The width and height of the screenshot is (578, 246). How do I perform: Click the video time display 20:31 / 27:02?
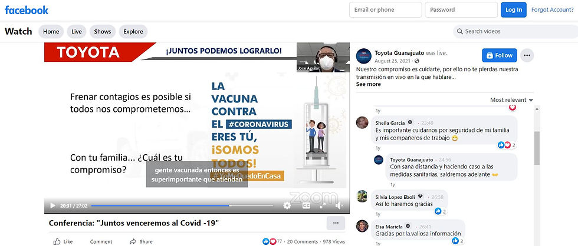74,205
